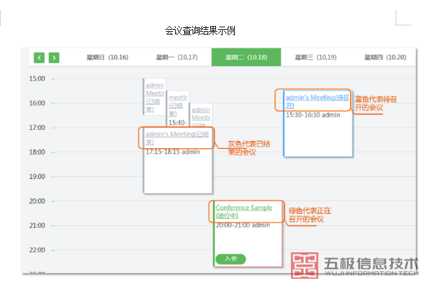The width and height of the screenshot is (434, 288).
Task: Select the 星期日 (10.16) day tab
Action: tap(107, 57)
